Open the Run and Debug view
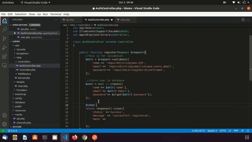This screenshot has height=142, width=252. click(x=4, y=47)
